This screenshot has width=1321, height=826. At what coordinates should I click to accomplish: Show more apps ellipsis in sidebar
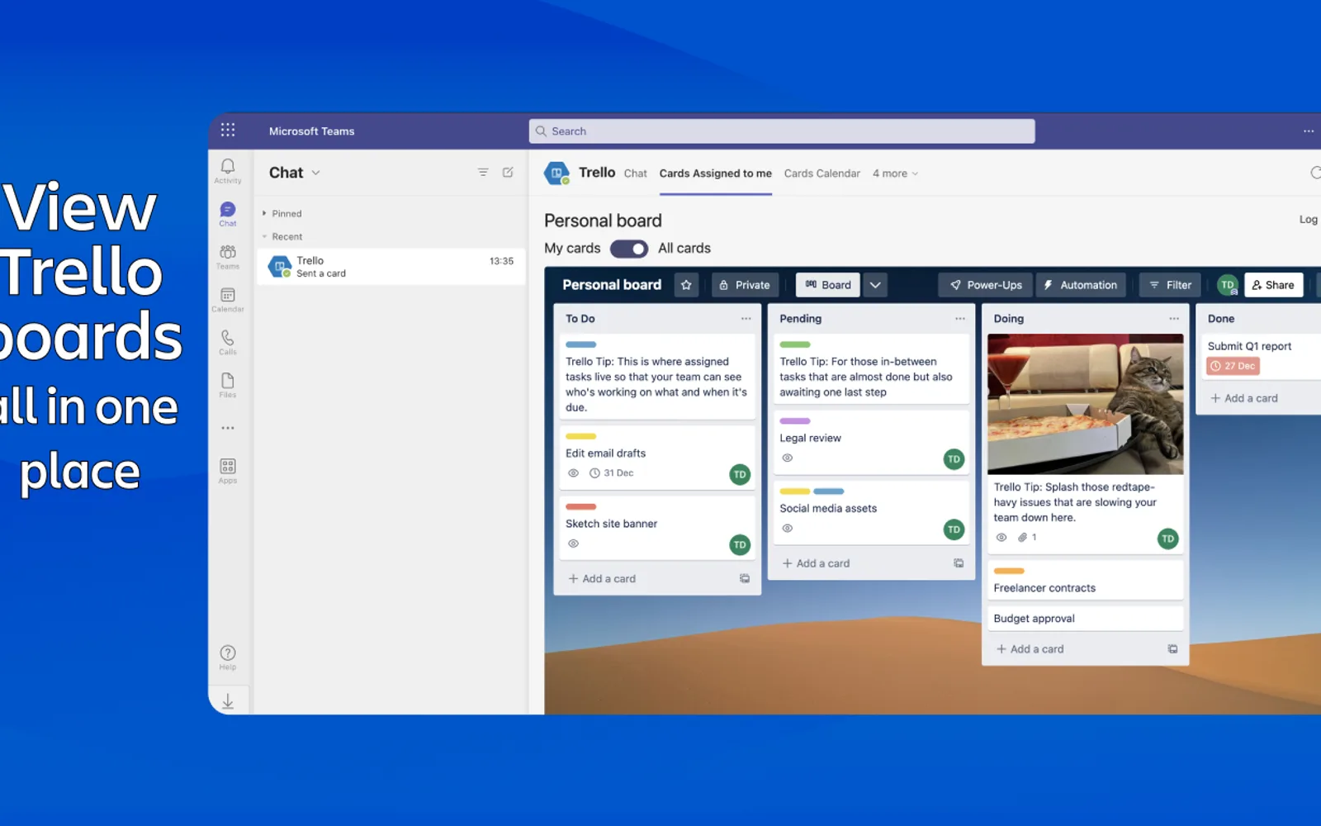click(x=228, y=428)
